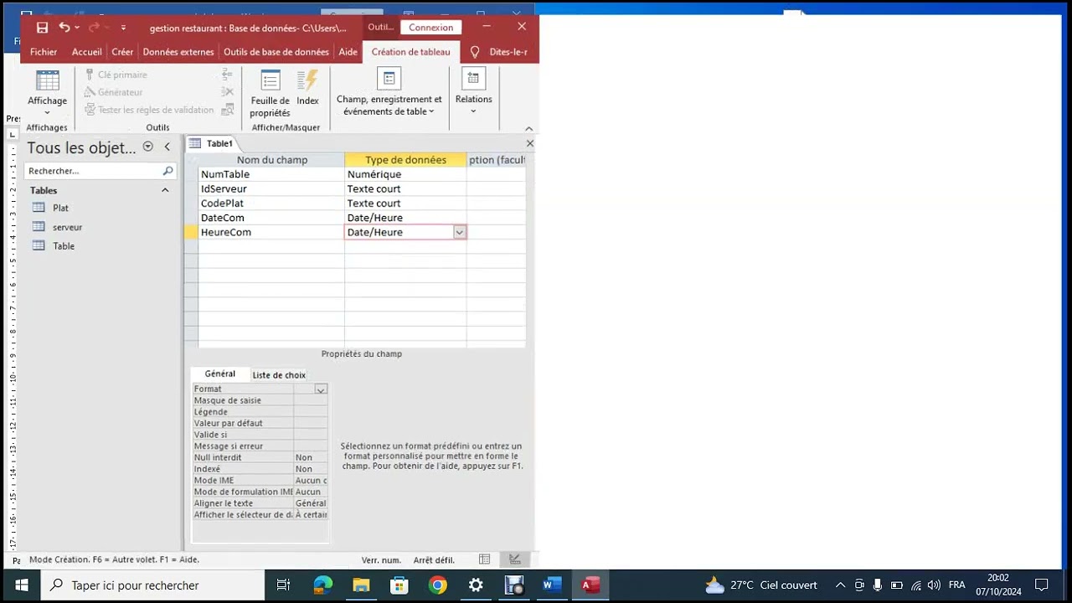The width and height of the screenshot is (1072, 603).
Task: Click the HeureCom field name
Action: [x=271, y=232]
